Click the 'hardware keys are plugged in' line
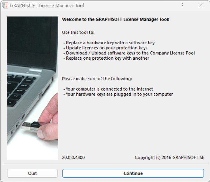Viewport: 210px width, 182px height. click(118, 94)
